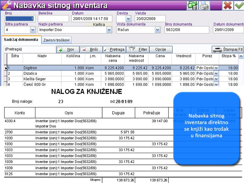This screenshot has height=183, width=244.
Task: Delete selected row with Briši button
Action: pyautogui.click(x=91, y=49)
